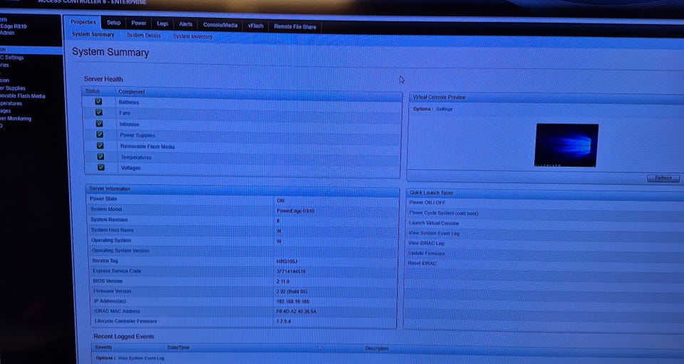Click View System Event Log under Recent Events
Viewport: 684px width, 364px height.
click(141, 358)
